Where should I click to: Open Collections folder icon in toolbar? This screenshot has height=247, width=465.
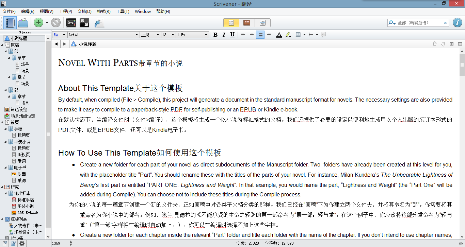[x=23, y=23]
